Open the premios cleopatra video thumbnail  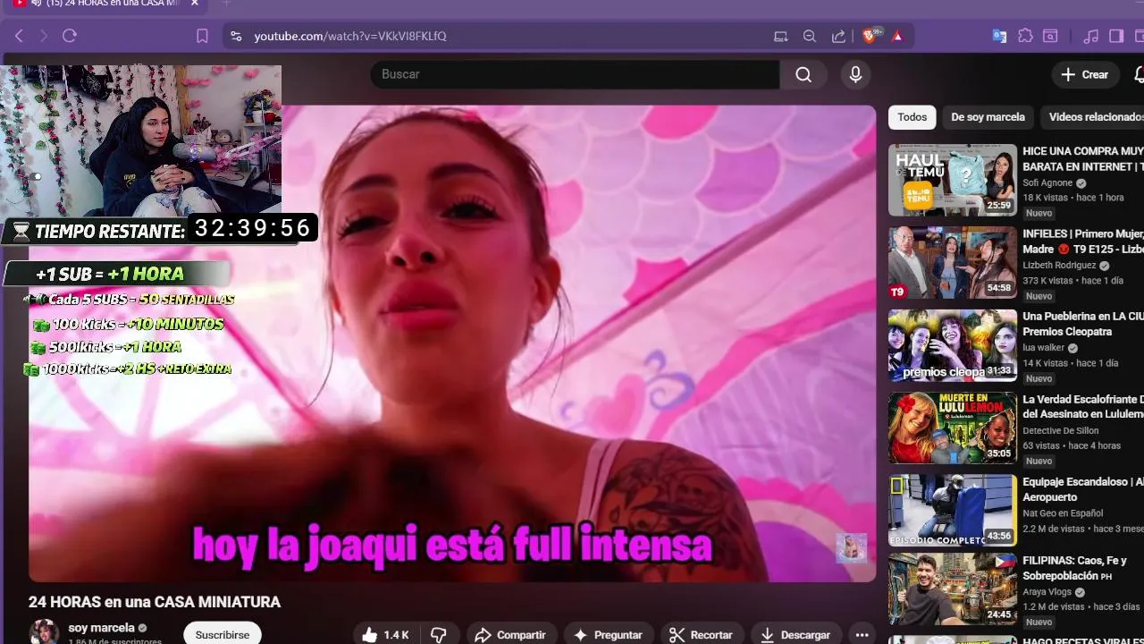(953, 345)
